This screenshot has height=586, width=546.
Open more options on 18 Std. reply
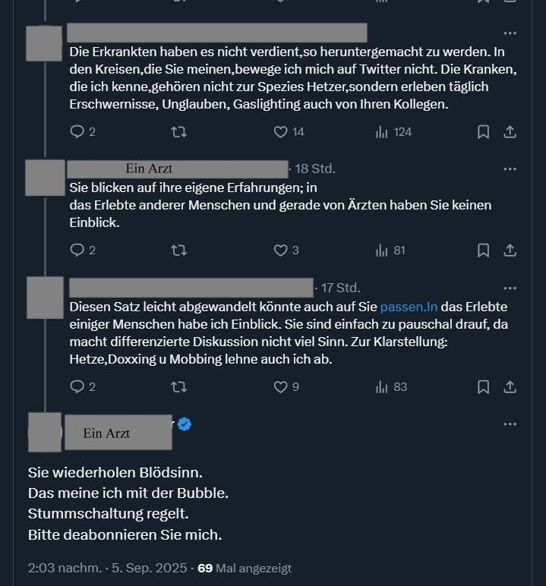(x=510, y=169)
